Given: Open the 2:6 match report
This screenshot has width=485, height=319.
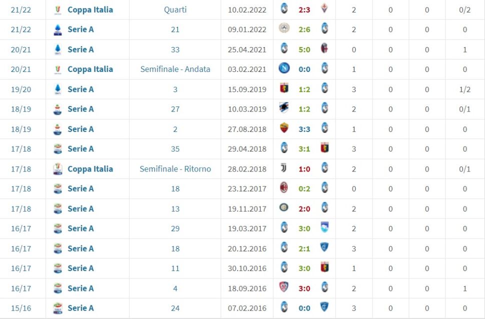Looking at the screenshot, I should coord(304,29).
